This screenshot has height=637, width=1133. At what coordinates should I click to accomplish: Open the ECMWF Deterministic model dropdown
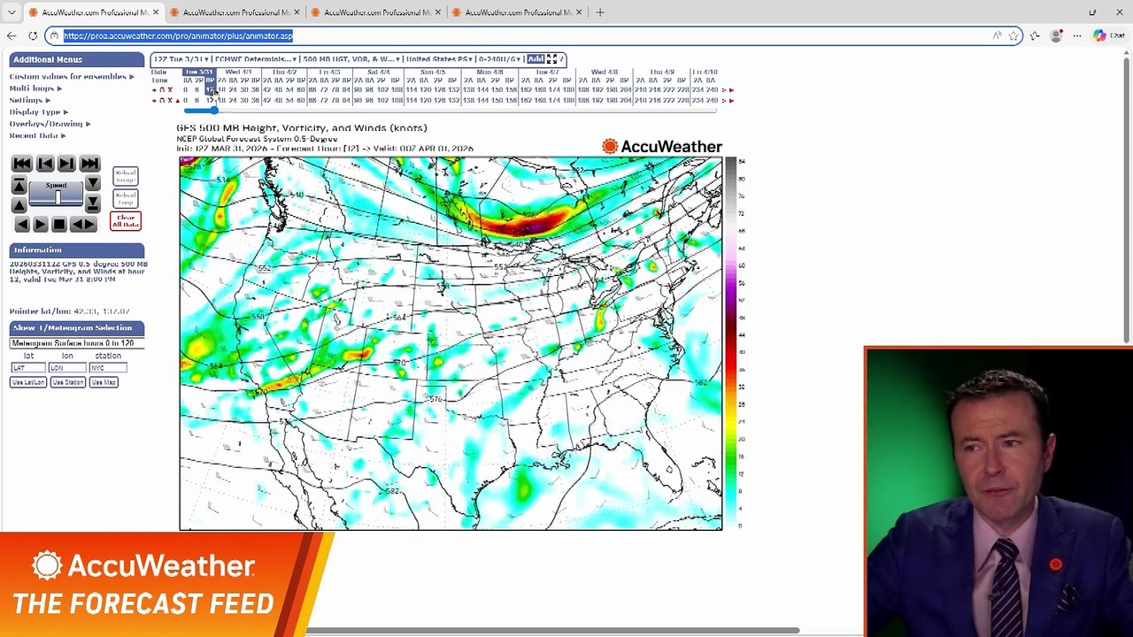pos(256,59)
